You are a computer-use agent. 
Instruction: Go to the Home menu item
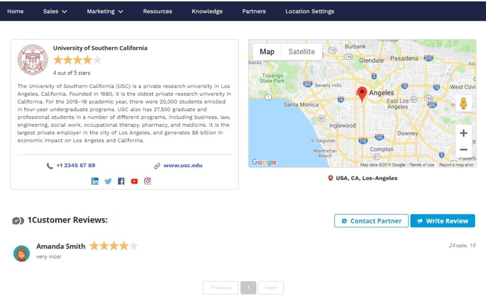tap(16, 11)
